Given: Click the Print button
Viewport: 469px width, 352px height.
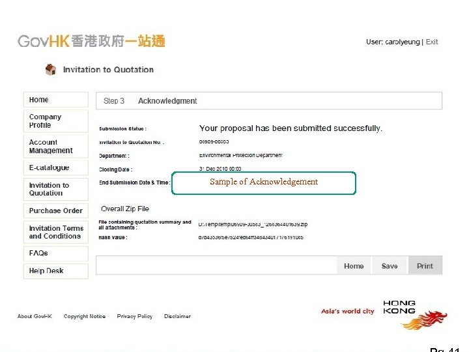Looking at the screenshot, I should 425,265.
